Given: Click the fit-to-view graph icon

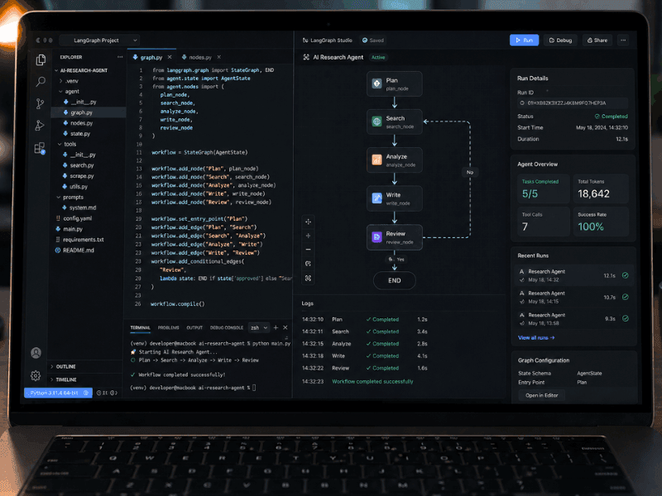Looking at the screenshot, I should click(x=308, y=279).
